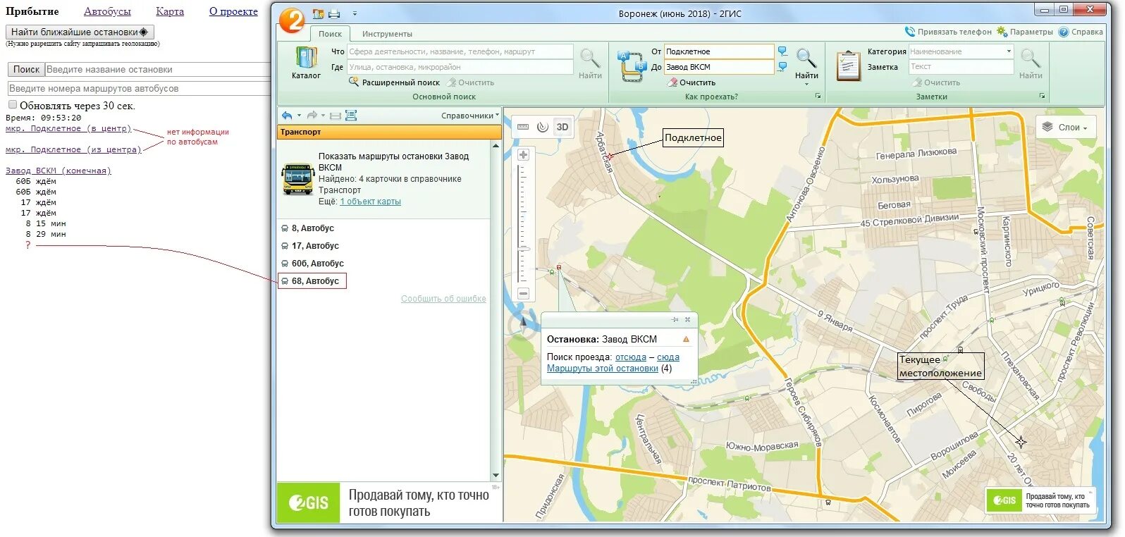Select the Транспорт panel header
The height and width of the screenshot is (537, 1125).
coord(389,132)
